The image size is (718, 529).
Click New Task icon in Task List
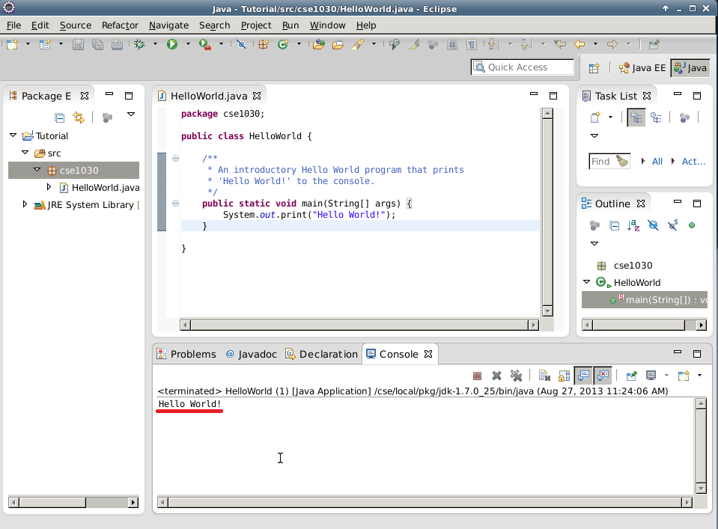point(594,117)
